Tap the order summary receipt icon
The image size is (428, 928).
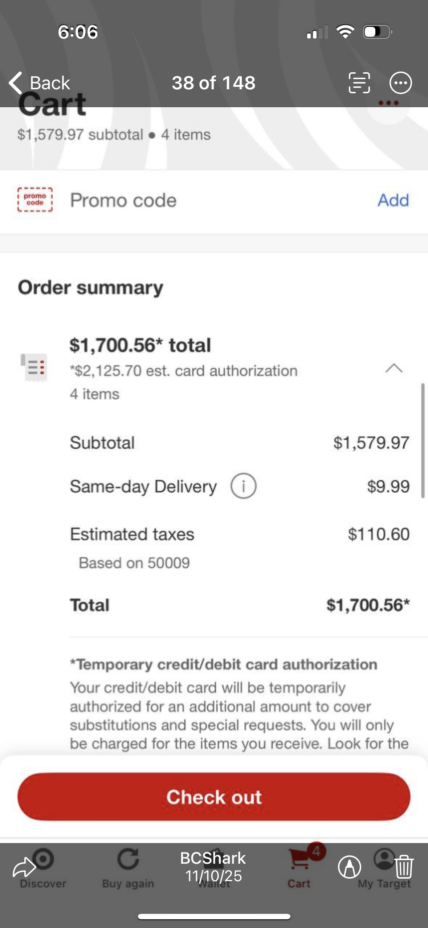coord(34,367)
